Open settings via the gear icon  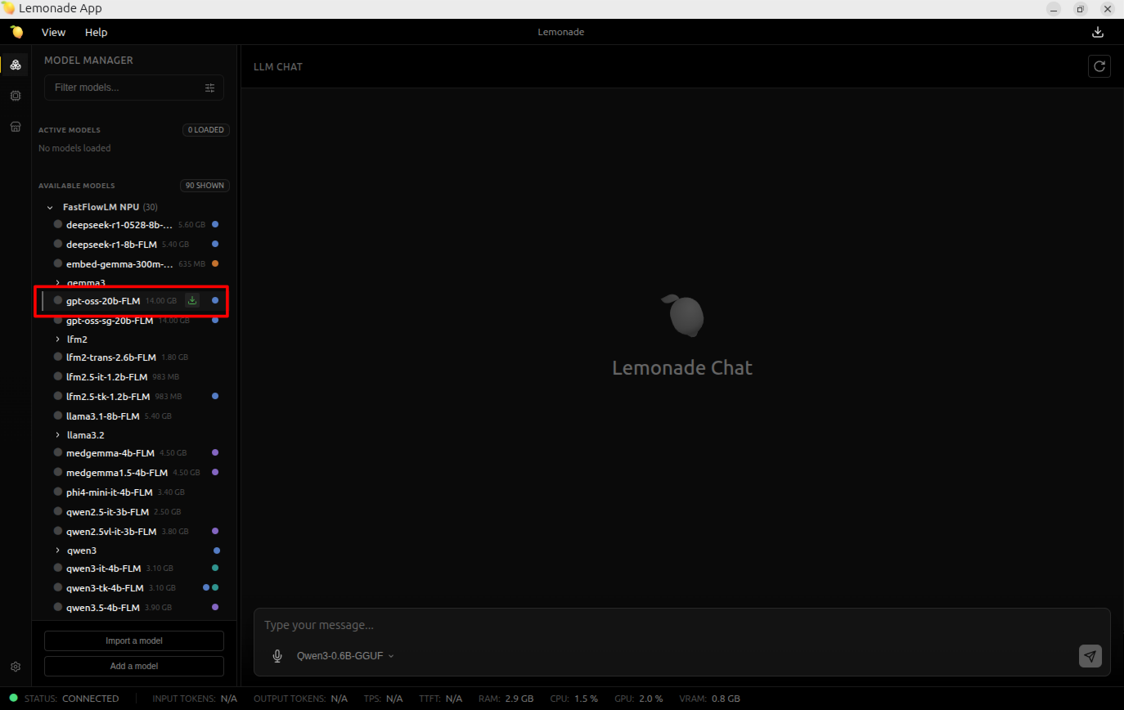coord(16,667)
